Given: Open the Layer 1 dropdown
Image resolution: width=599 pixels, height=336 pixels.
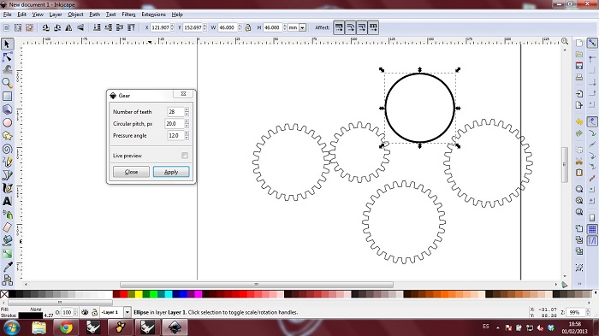Looking at the screenshot, I should click(x=128, y=312).
